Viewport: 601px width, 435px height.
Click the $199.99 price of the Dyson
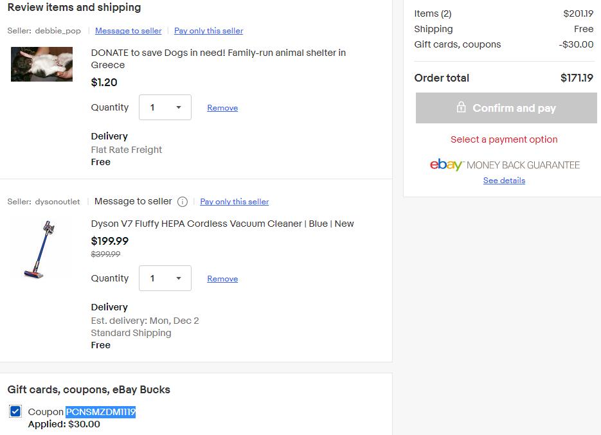click(x=110, y=241)
